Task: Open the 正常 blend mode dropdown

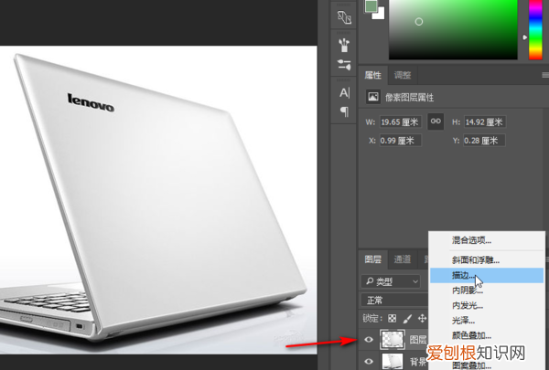Action: (393, 300)
